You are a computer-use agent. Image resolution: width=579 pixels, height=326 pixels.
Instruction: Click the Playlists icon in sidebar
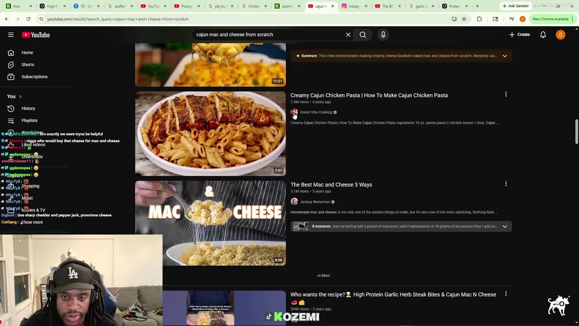click(11, 120)
